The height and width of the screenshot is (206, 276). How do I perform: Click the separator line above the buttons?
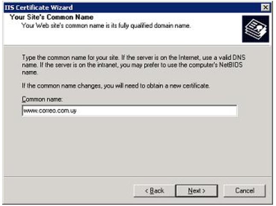(137, 177)
